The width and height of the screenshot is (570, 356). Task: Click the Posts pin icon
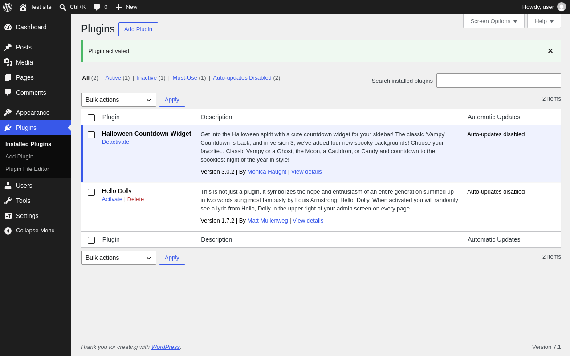[x=8, y=47]
